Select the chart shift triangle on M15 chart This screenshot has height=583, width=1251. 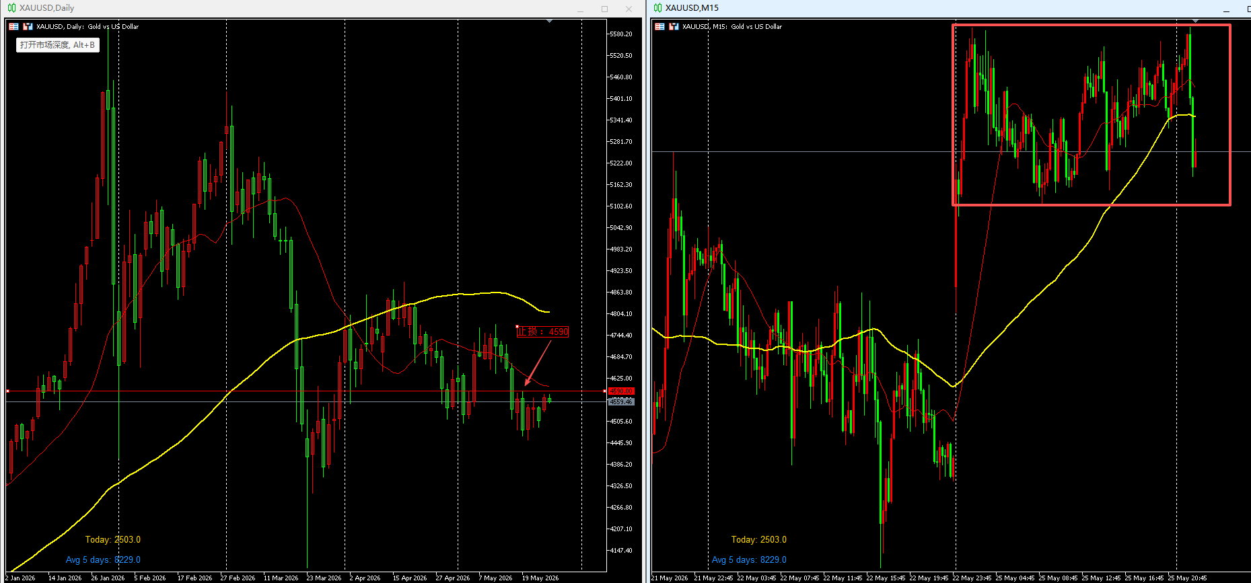coord(1195,22)
